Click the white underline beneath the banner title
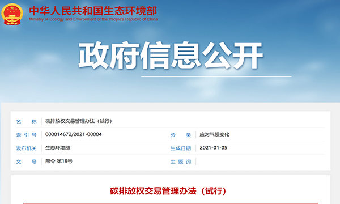340x204 pixels. (216, 76)
